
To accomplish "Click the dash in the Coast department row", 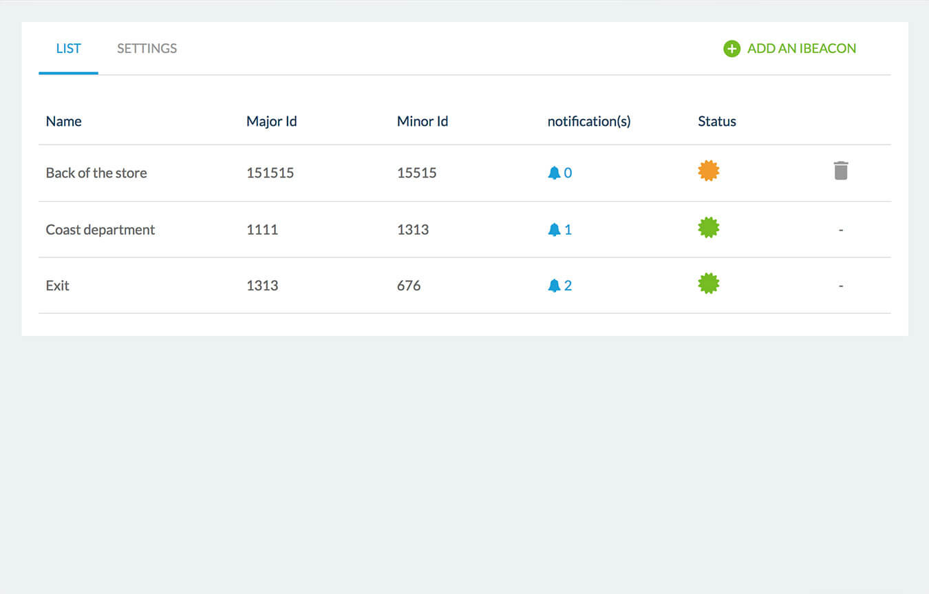I will pyautogui.click(x=841, y=230).
